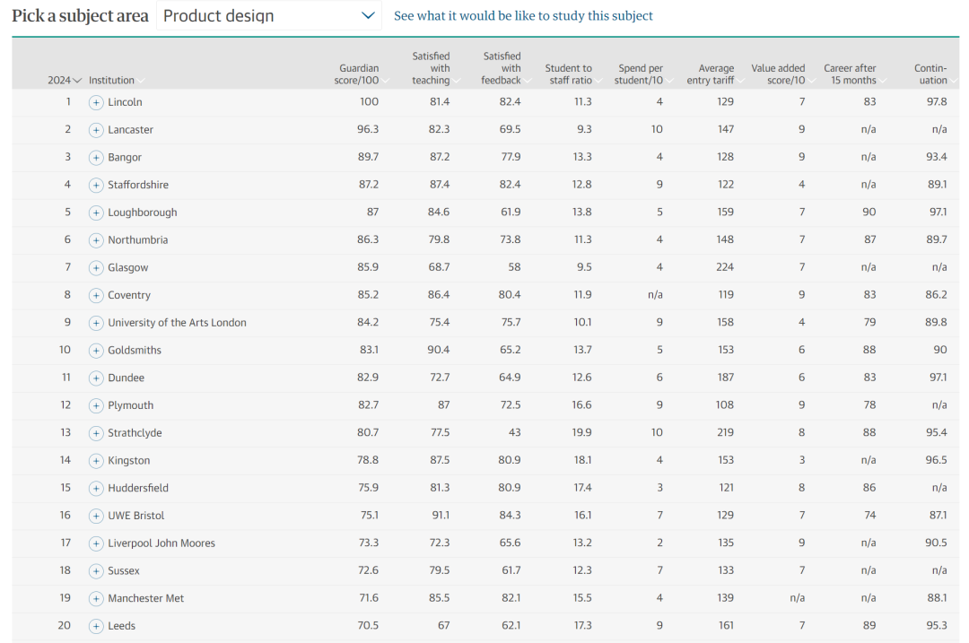Sort by Student to staff ratio column
The image size is (969, 643).
pyautogui.click(x=572, y=74)
